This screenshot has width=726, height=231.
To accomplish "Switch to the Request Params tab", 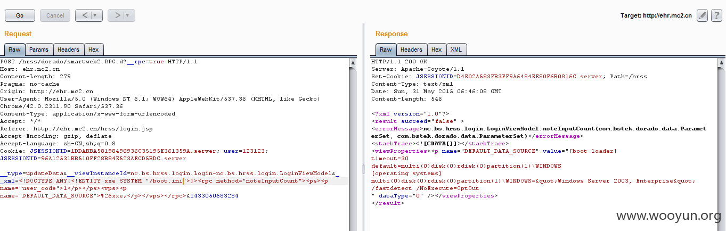I will click(x=39, y=49).
